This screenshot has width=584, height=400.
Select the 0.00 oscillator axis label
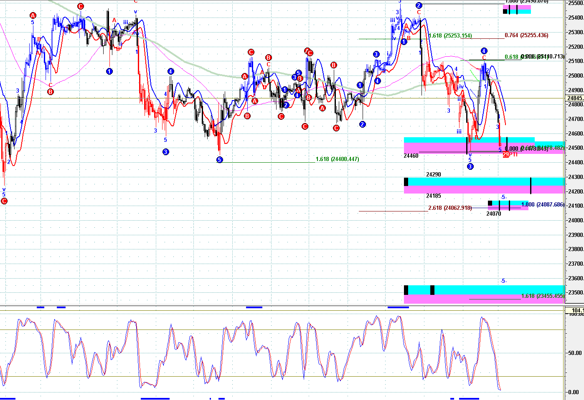pyautogui.click(x=574, y=392)
